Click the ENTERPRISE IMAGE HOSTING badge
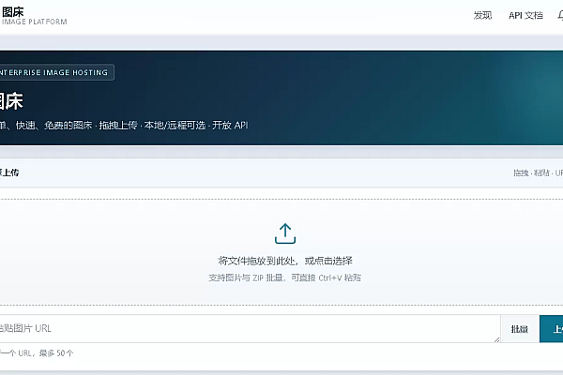 56,72
